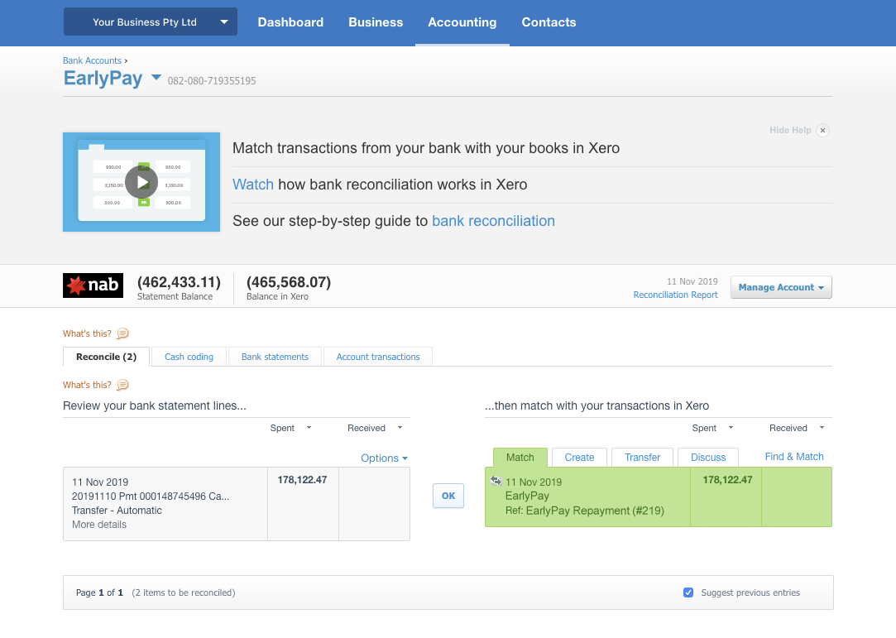Screen dimensions: 896x638
Task: Open the Contacts menu
Action: [x=549, y=22]
